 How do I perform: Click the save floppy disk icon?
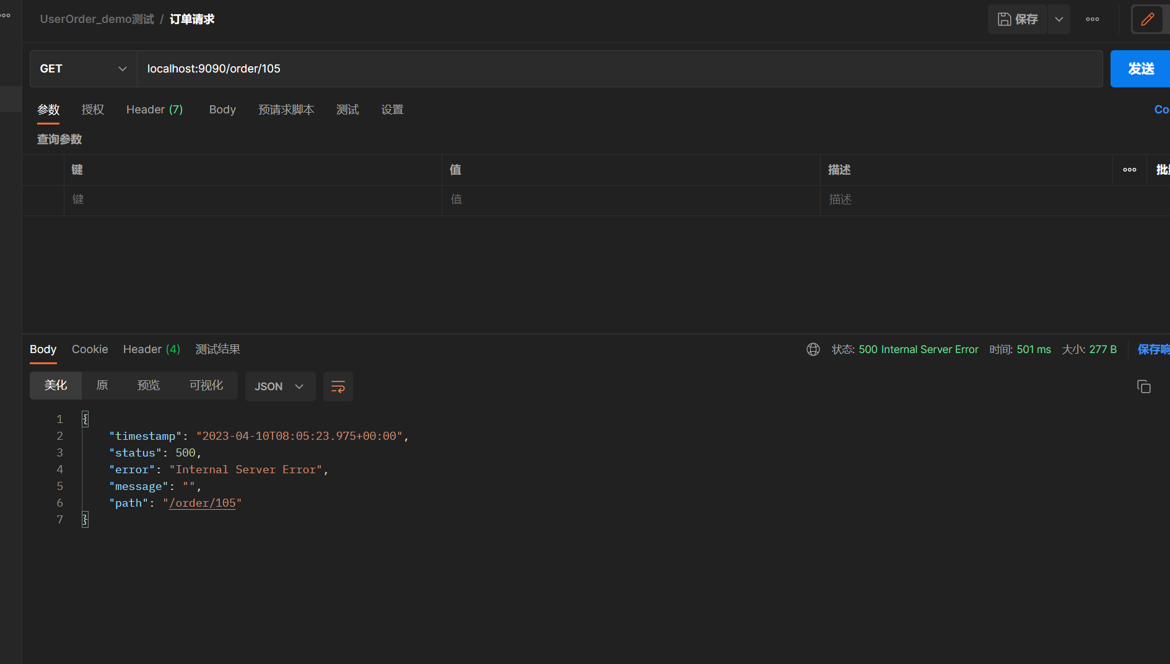[1004, 19]
